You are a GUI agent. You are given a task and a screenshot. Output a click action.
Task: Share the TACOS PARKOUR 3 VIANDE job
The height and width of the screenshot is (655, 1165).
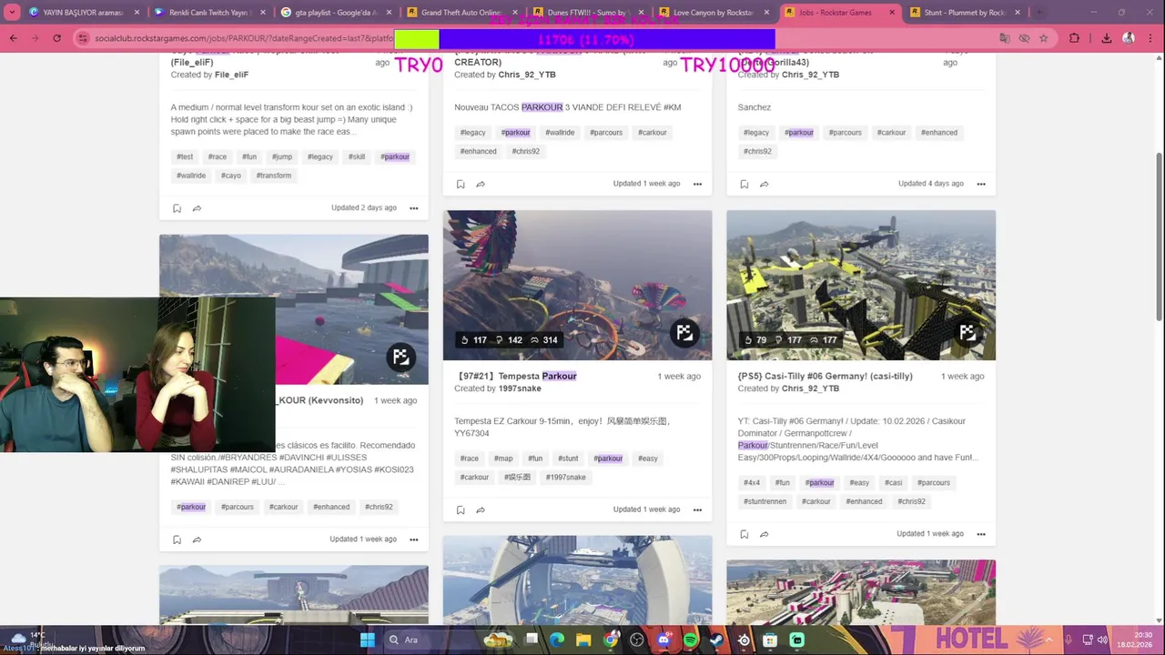tap(481, 184)
